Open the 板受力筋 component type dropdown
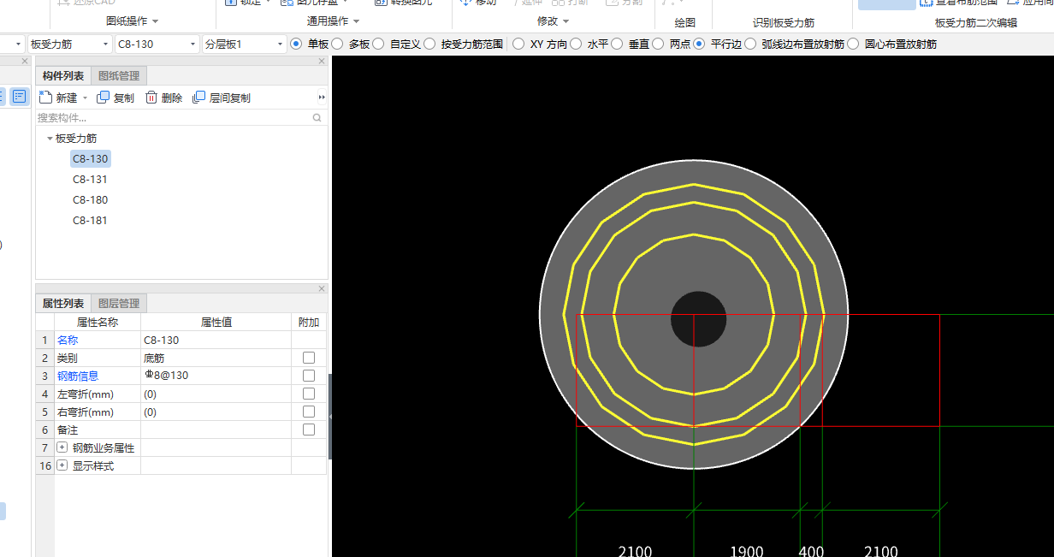This screenshot has width=1054, height=557. tap(106, 44)
